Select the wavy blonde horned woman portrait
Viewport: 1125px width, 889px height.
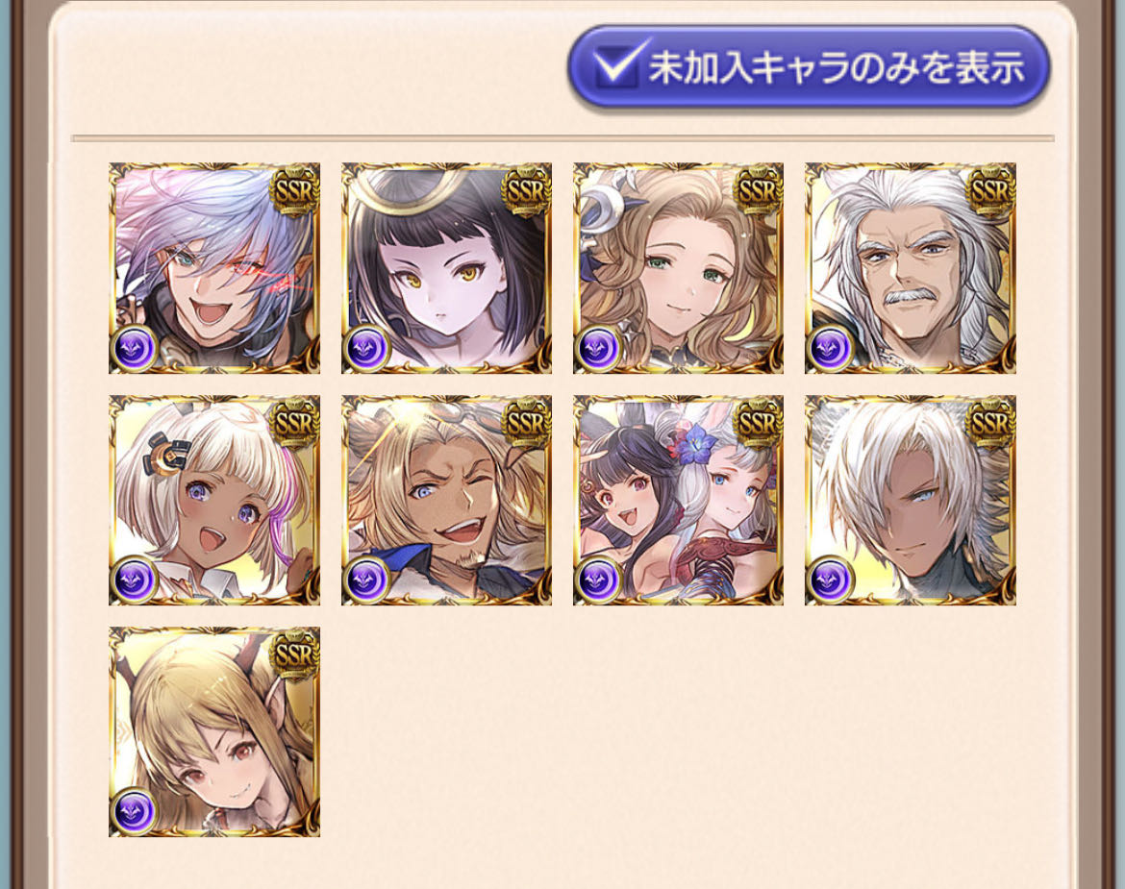678,268
